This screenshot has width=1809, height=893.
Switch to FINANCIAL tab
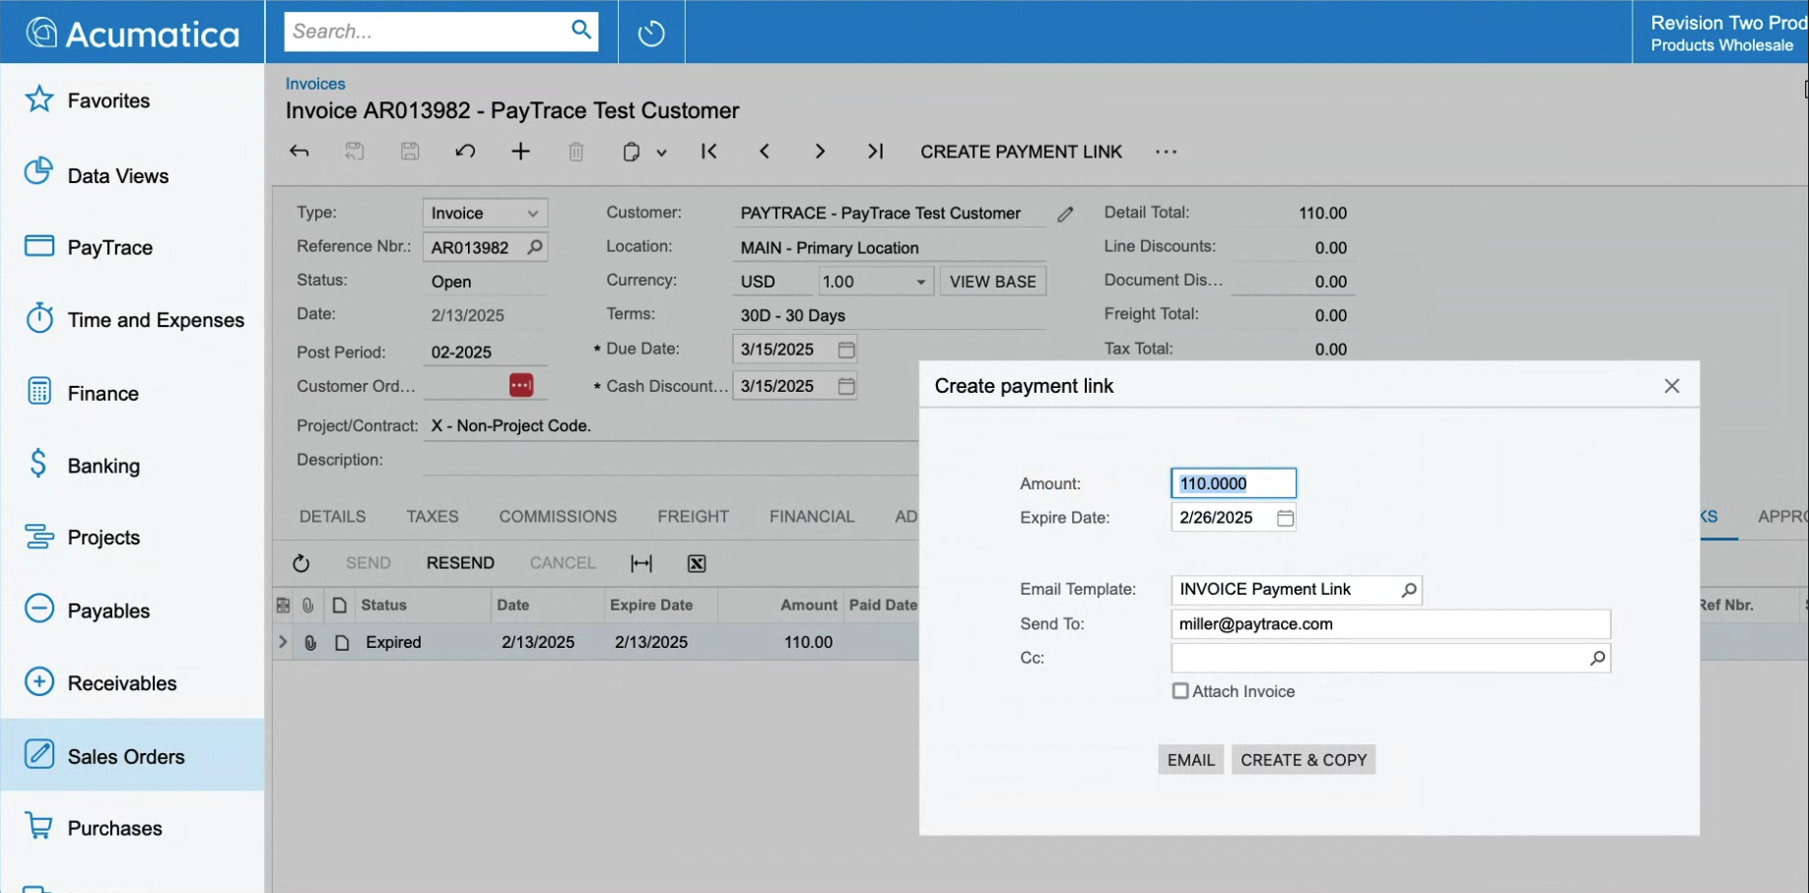(812, 516)
